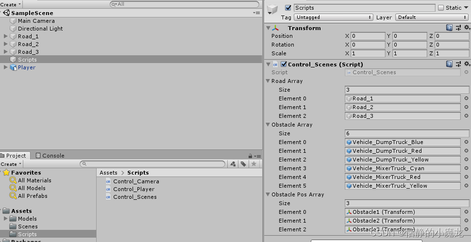Click Scale Y field
Viewport: 471px width, 242px height.
tap(410, 53)
